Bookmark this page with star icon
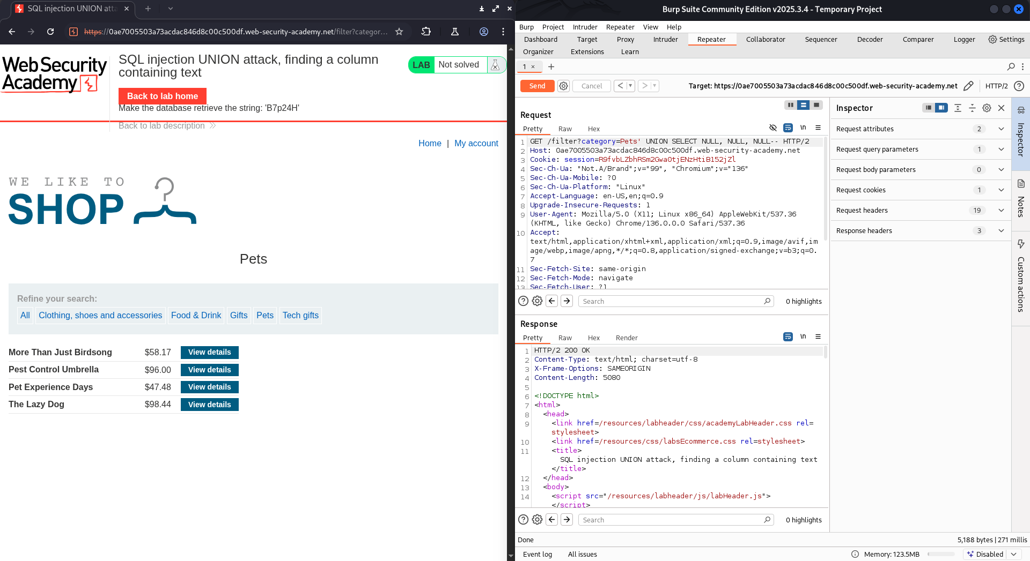 click(399, 32)
